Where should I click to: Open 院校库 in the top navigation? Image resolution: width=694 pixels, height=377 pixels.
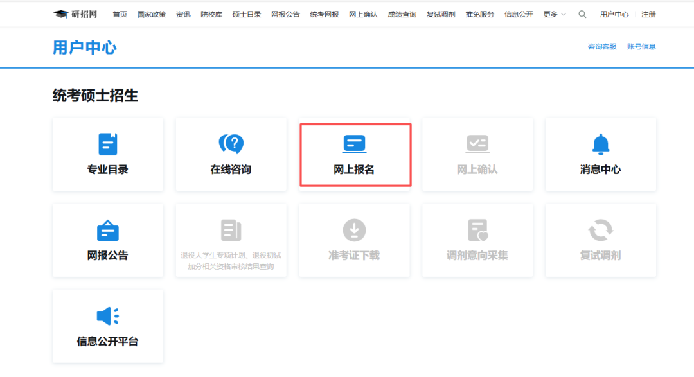pos(211,14)
